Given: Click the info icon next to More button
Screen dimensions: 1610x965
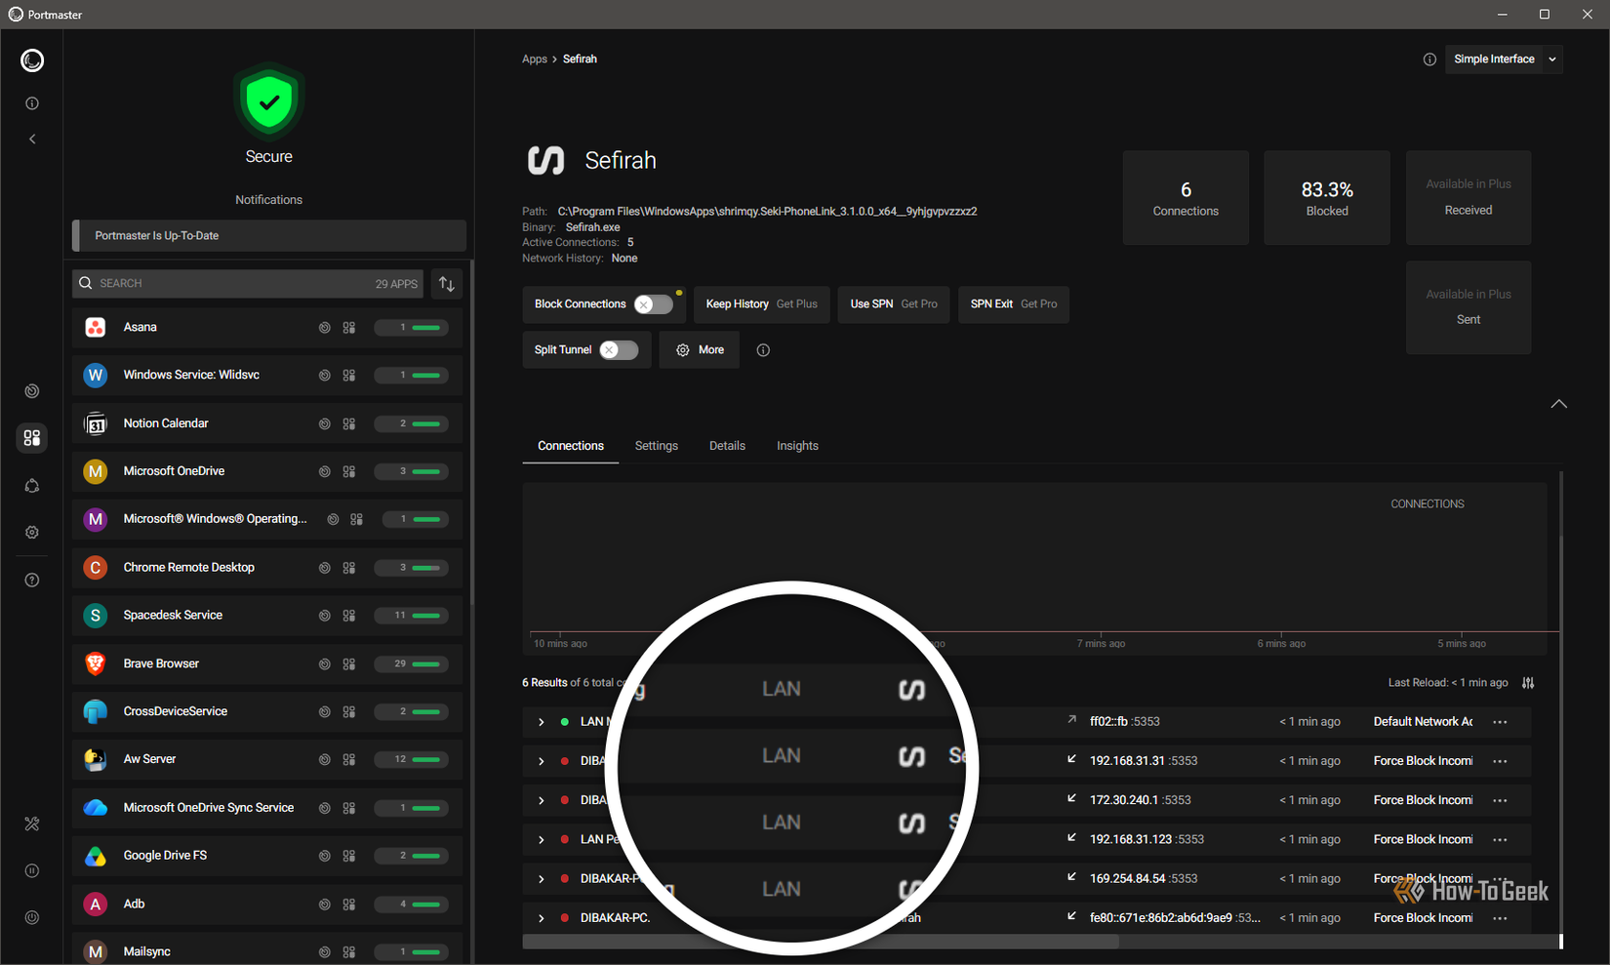Looking at the screenshot, I should click(x=763, y=350).
